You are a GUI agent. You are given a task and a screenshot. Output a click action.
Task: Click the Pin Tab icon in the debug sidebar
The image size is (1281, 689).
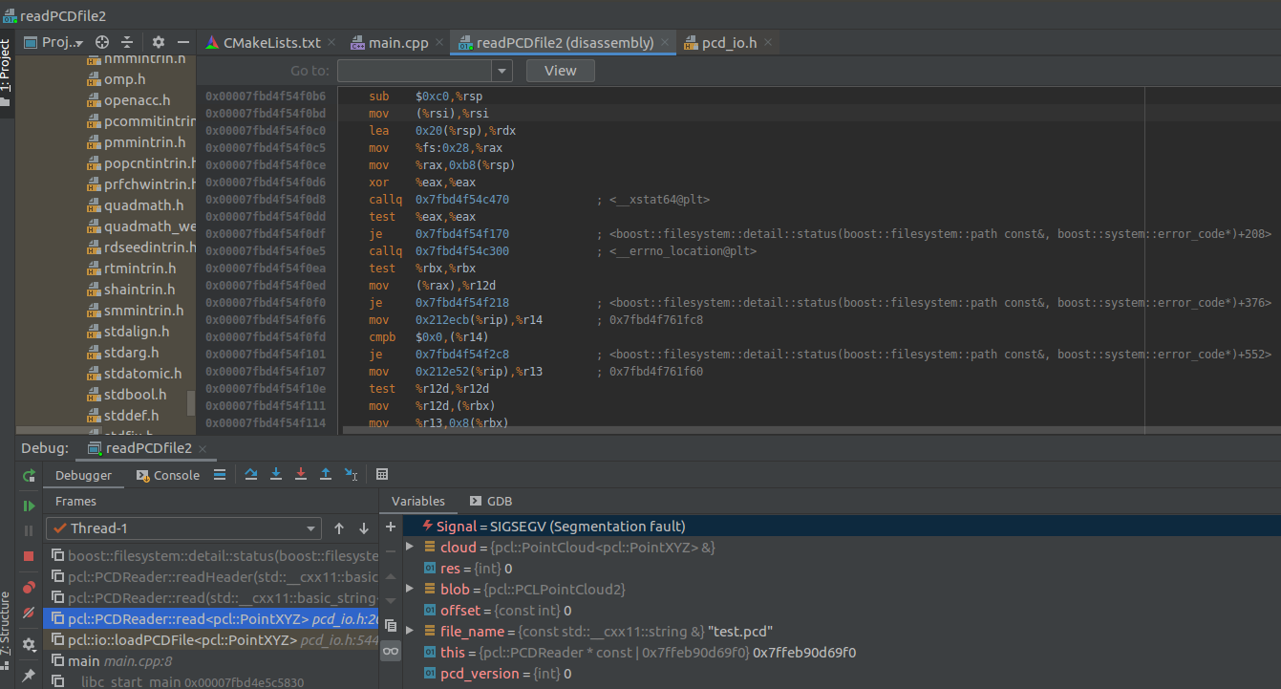pyautogui.click(x=29, y=676)
